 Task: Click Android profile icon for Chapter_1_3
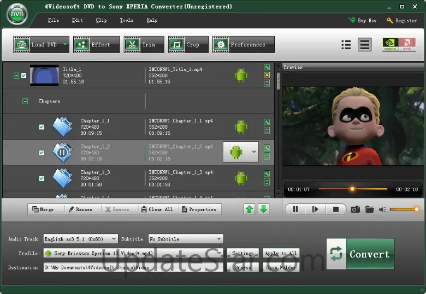pos(241,178)
